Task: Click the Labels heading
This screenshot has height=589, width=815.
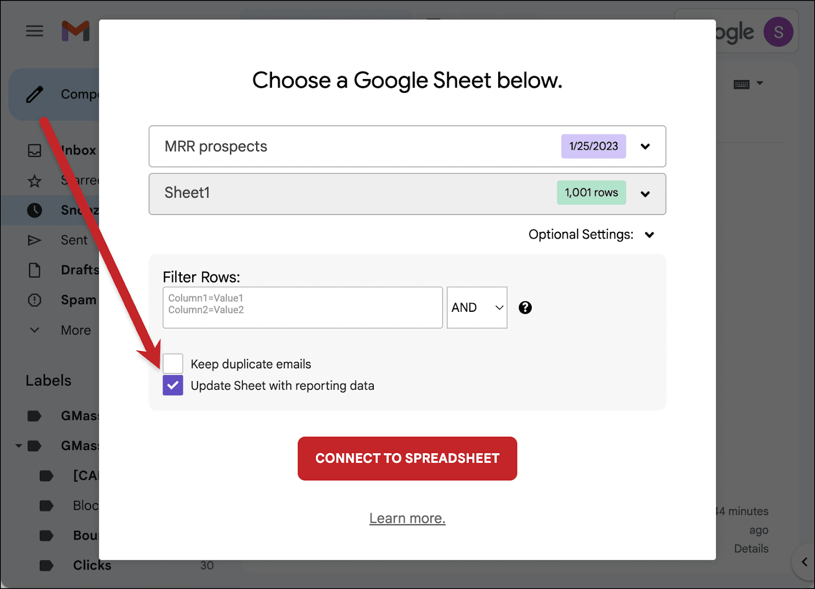Action: tap(48, 381)
